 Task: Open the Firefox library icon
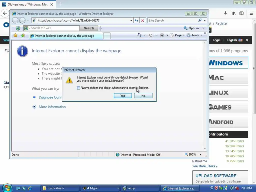coord(233,13)
